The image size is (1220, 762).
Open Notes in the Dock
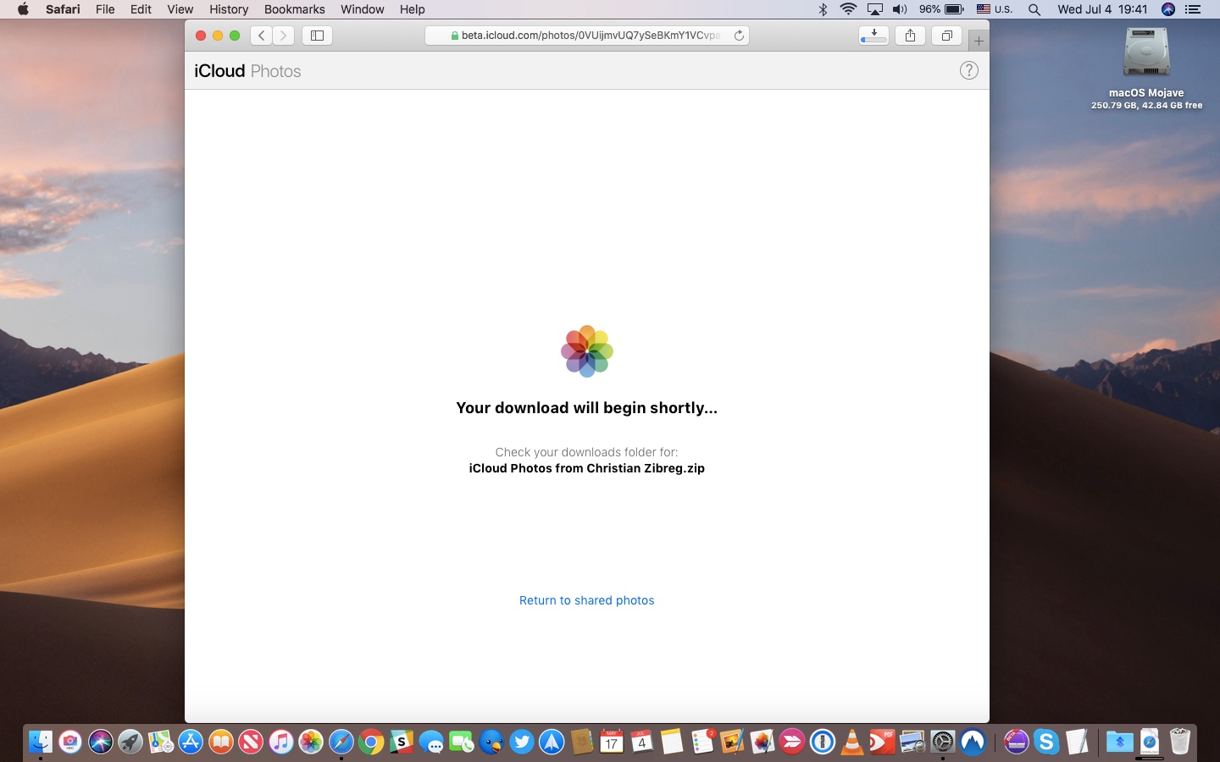tap(672, 742)
